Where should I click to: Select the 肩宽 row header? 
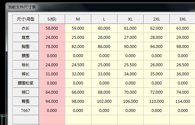(x=26, y=38)
